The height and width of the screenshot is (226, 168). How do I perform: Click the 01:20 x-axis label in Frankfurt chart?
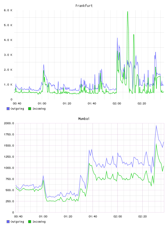pos(67,103)
